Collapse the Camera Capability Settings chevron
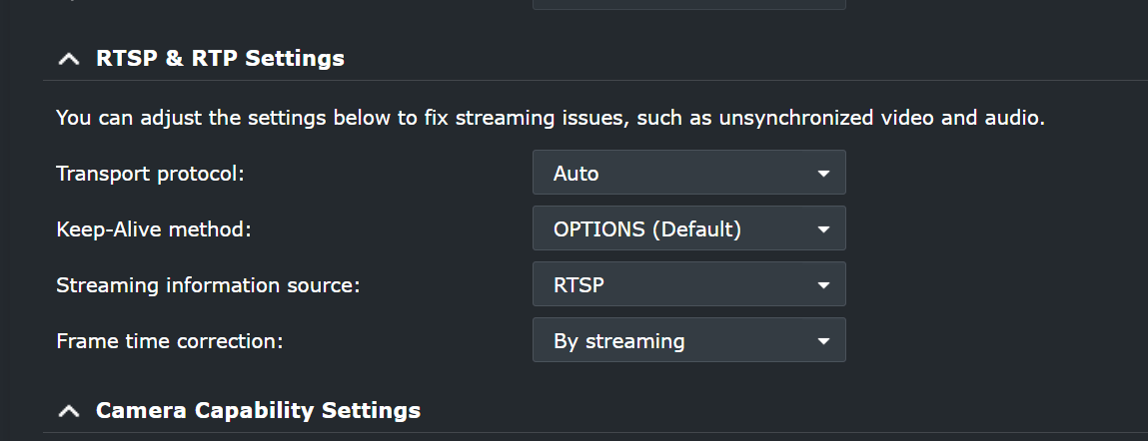The width and height of the screenshot is (1148, 441). (68, 411)
